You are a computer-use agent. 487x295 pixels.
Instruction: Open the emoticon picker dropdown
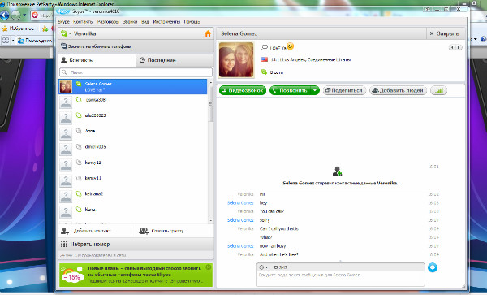[x=263, y=267]
